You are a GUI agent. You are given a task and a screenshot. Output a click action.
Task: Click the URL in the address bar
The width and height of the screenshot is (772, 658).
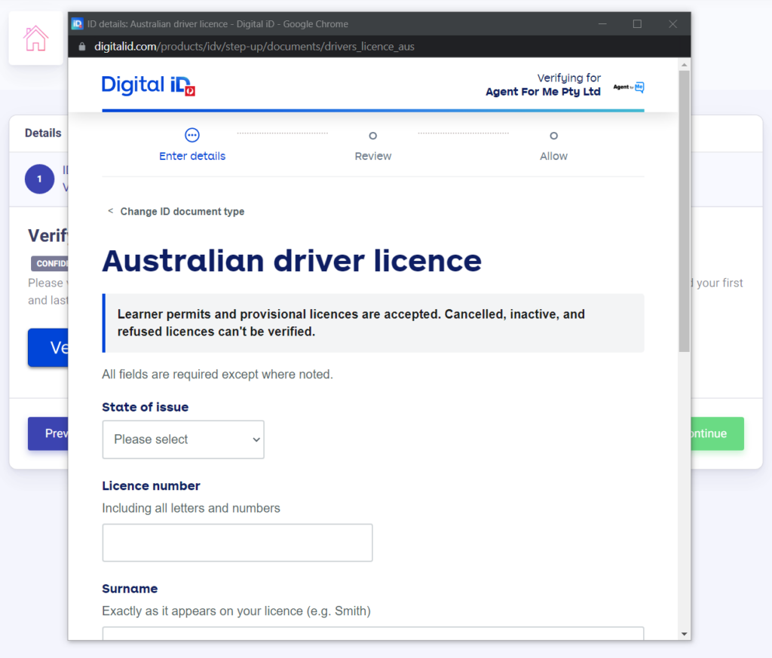(254, 47)
